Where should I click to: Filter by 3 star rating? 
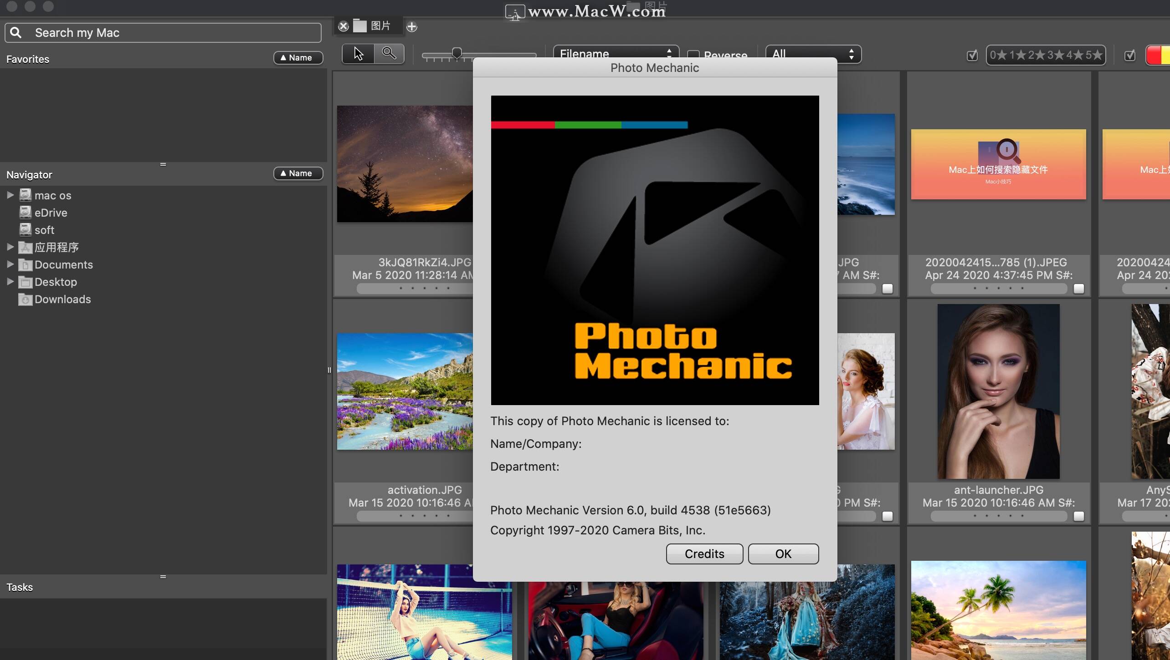tap(1056, 55)
